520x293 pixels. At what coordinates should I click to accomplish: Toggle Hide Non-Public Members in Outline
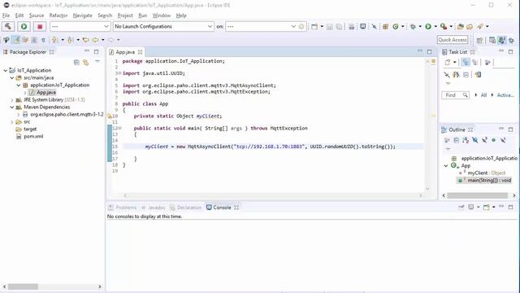(x=493, y=141)
